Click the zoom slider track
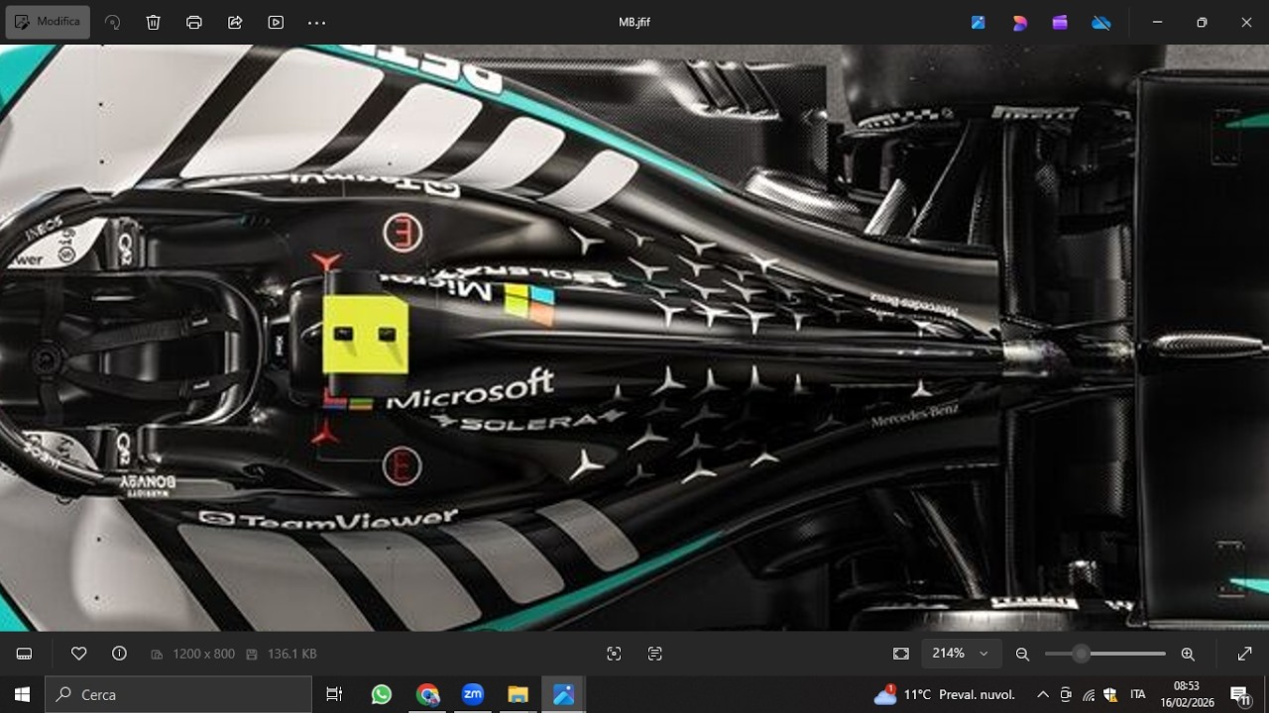The image size is (1269, 713). [1105, 654]
